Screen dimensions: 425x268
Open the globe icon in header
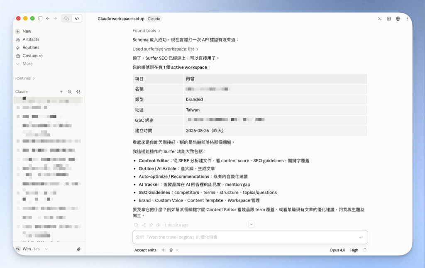tap(398, 19)
